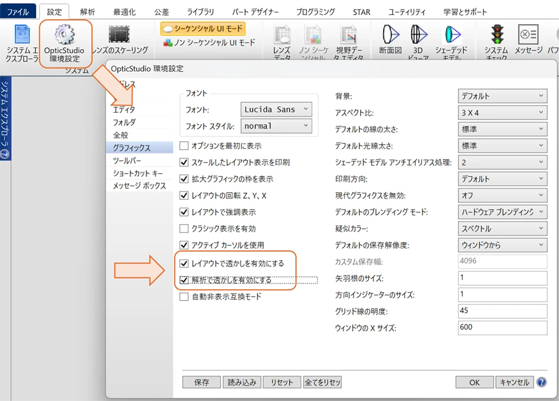This screenshot has width=559, height=401.
Task: Open デフォルトの保存解像度 dropdown
Action: tap(503, 245)
